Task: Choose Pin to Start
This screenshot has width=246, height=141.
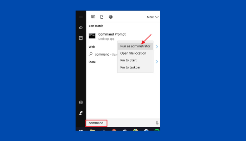Action: click(x=128, y=60)
